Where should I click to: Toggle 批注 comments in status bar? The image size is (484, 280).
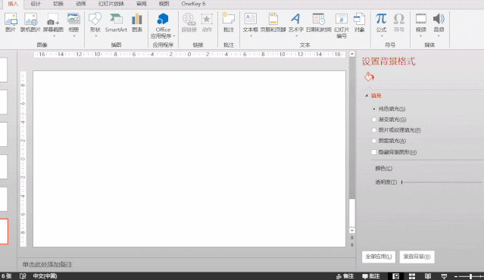click(x=371, y=276)
